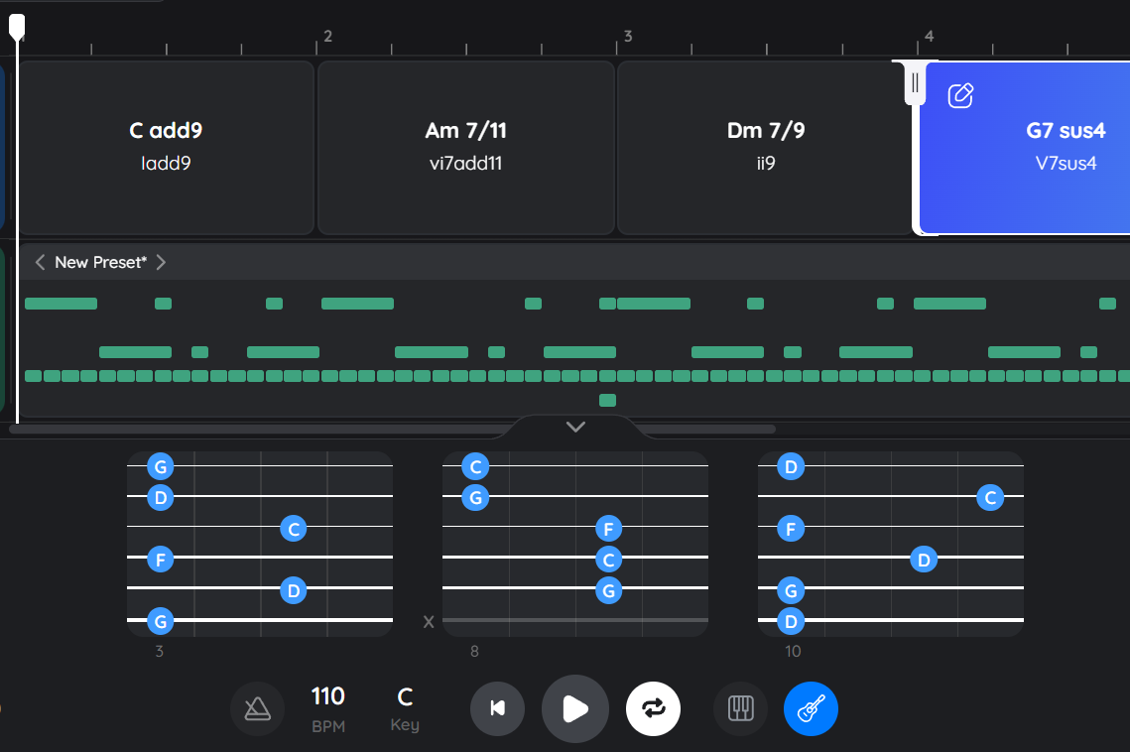Go to next preset
Screen dimensions: 1130x752
pos(161,263)
